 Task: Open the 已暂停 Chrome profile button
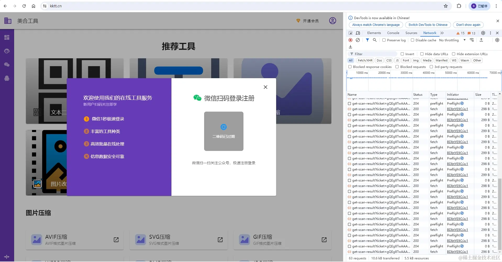480,6
